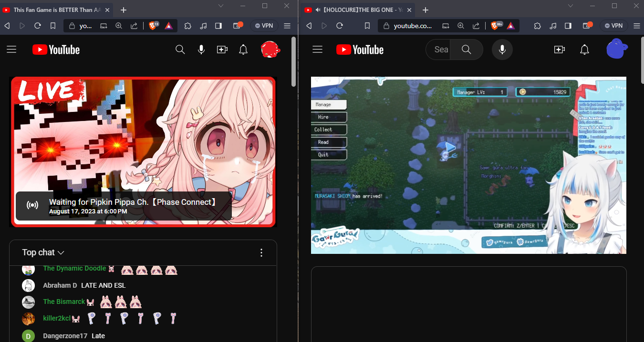Screen dimensions: 644x342
Task: Click the YouTube search field in the HOLOCURE window
Action: (x=439, y=50)
